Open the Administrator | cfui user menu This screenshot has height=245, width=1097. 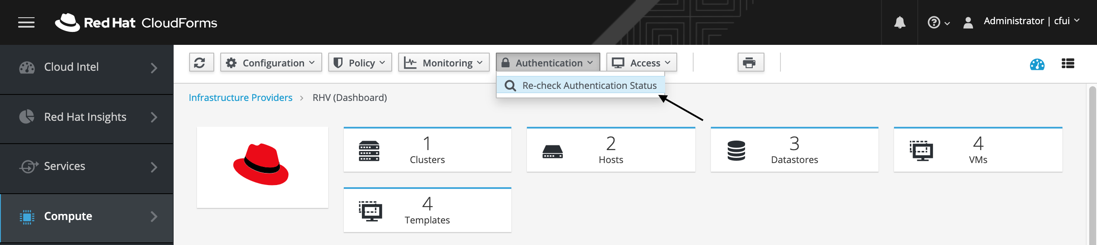(x=1031, y=21)
